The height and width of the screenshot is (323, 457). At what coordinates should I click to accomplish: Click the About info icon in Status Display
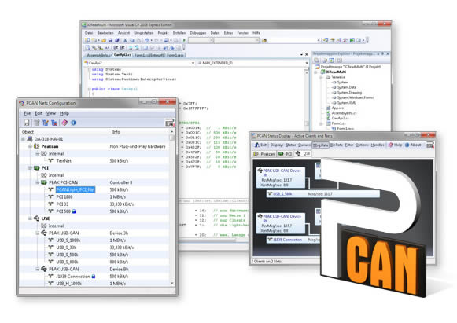[x=407, y=145]
